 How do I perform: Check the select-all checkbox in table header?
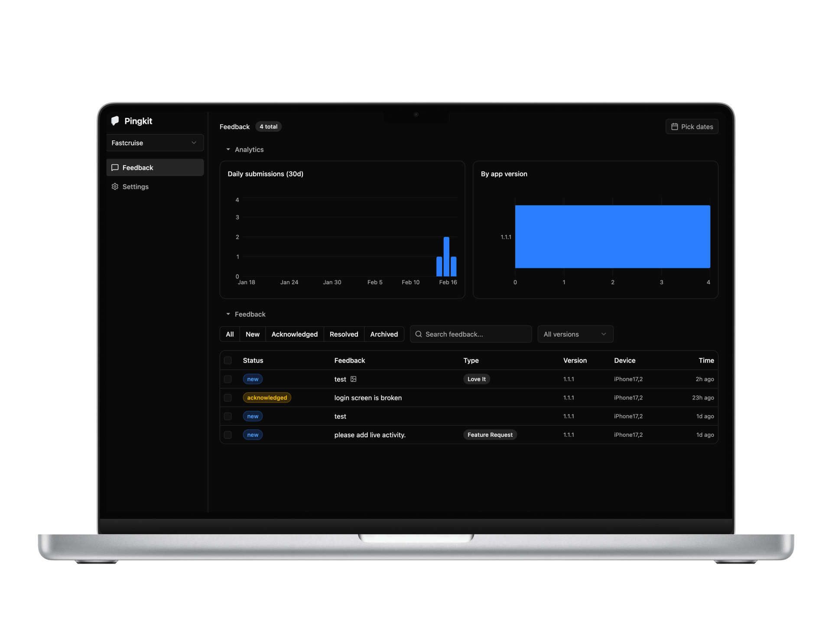227,360
